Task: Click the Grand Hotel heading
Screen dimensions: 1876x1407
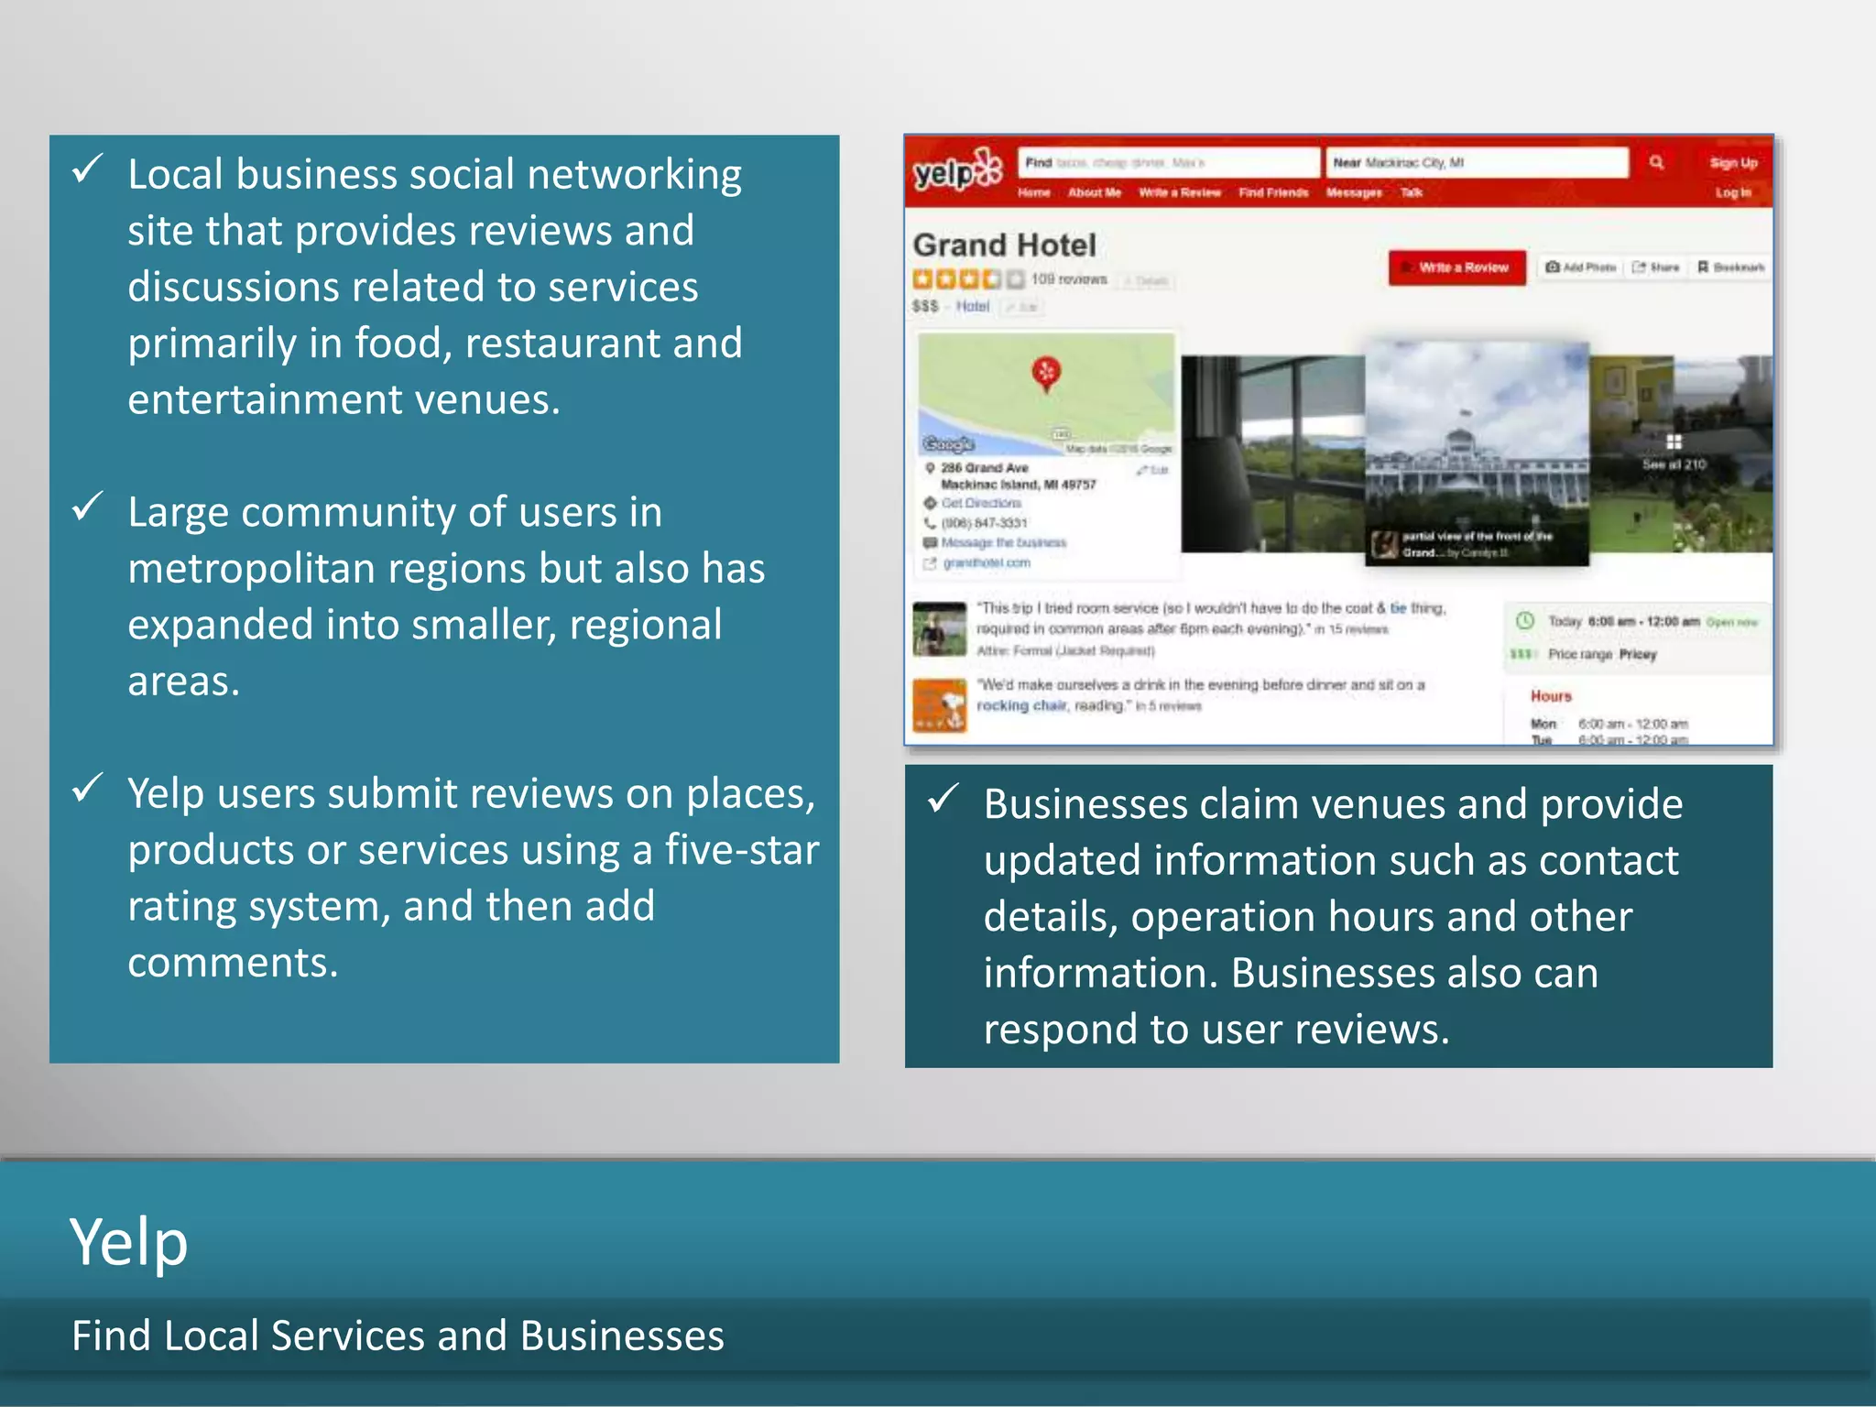Action: pyautogui.click(x=1004, y=245)
